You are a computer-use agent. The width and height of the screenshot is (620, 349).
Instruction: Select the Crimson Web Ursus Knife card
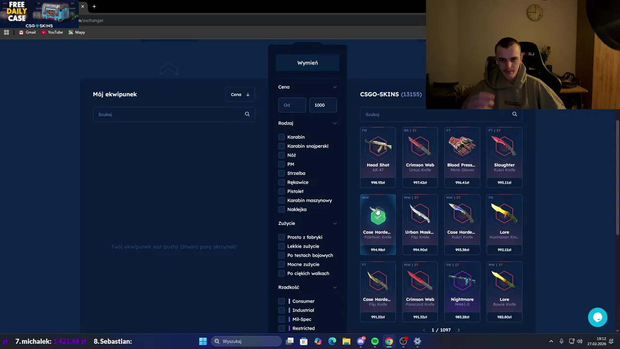click(420, 157)
